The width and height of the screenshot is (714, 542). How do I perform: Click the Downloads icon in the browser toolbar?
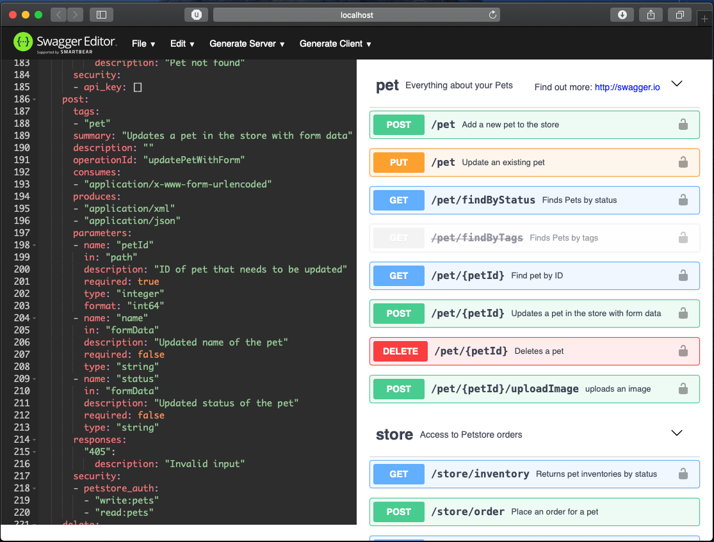[x=622, y=14]
